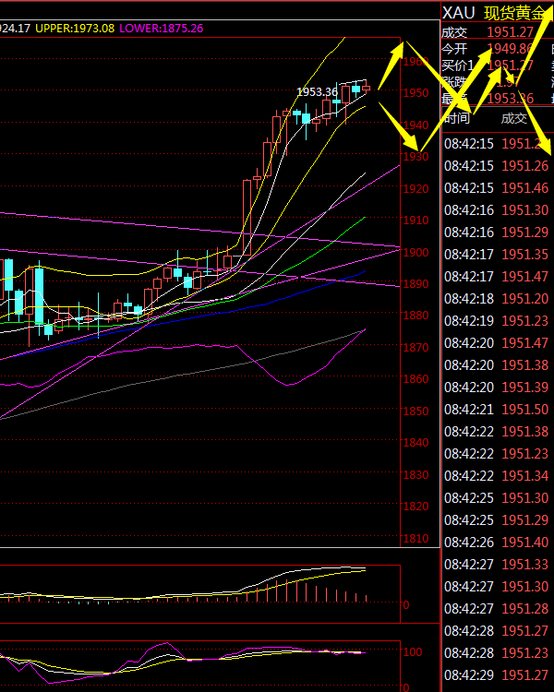Image resolution: width=554 pixels, height=692 pixels.
Task: Select the 08:42:29 tick row at bottom
Action: point(496,675)
